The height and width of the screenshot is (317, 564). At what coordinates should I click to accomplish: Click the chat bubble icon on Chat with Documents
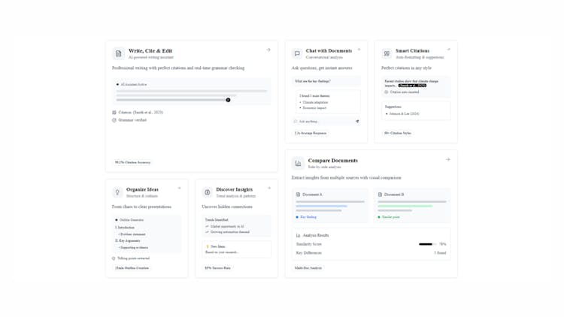[x=297, y=54]
